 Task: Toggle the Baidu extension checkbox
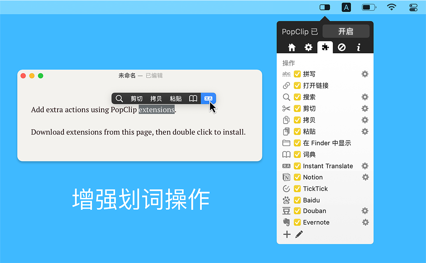pyautogui.click(x=297, y=200)
